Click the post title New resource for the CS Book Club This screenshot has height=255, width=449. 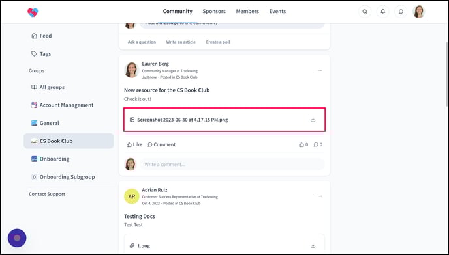click(166, 90)
